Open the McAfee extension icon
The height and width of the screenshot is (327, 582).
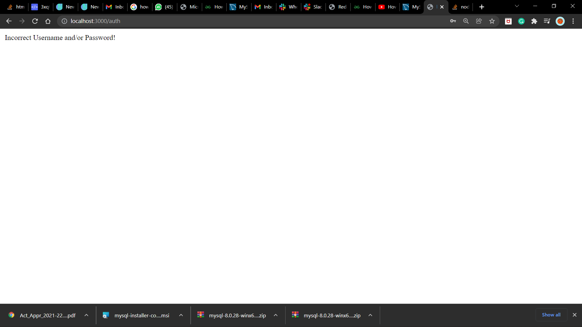508,21
